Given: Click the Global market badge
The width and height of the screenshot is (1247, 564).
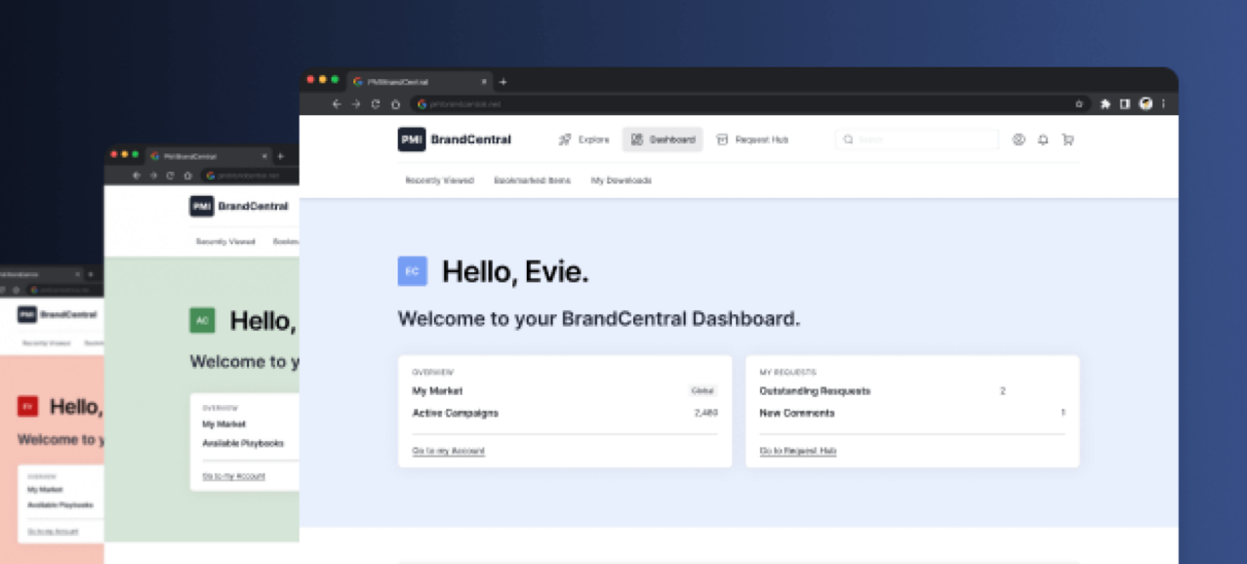Looking at the screenshot, I should [703, 390].
